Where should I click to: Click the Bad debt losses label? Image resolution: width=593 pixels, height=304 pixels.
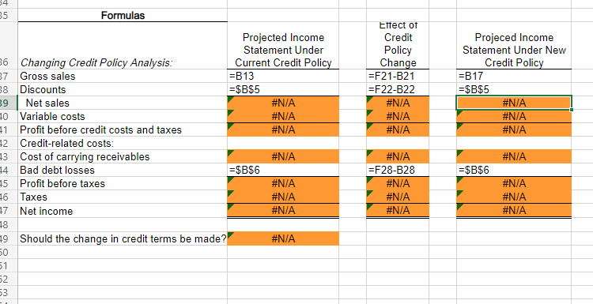tap(57, 171)
